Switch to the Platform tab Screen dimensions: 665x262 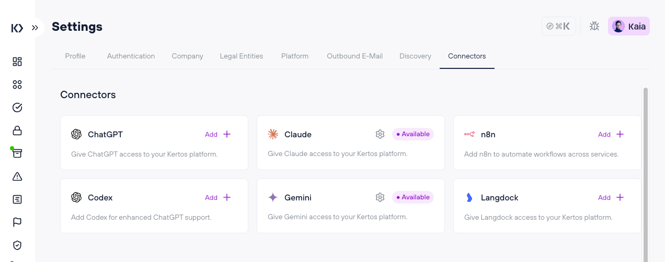tap(295, 56)
